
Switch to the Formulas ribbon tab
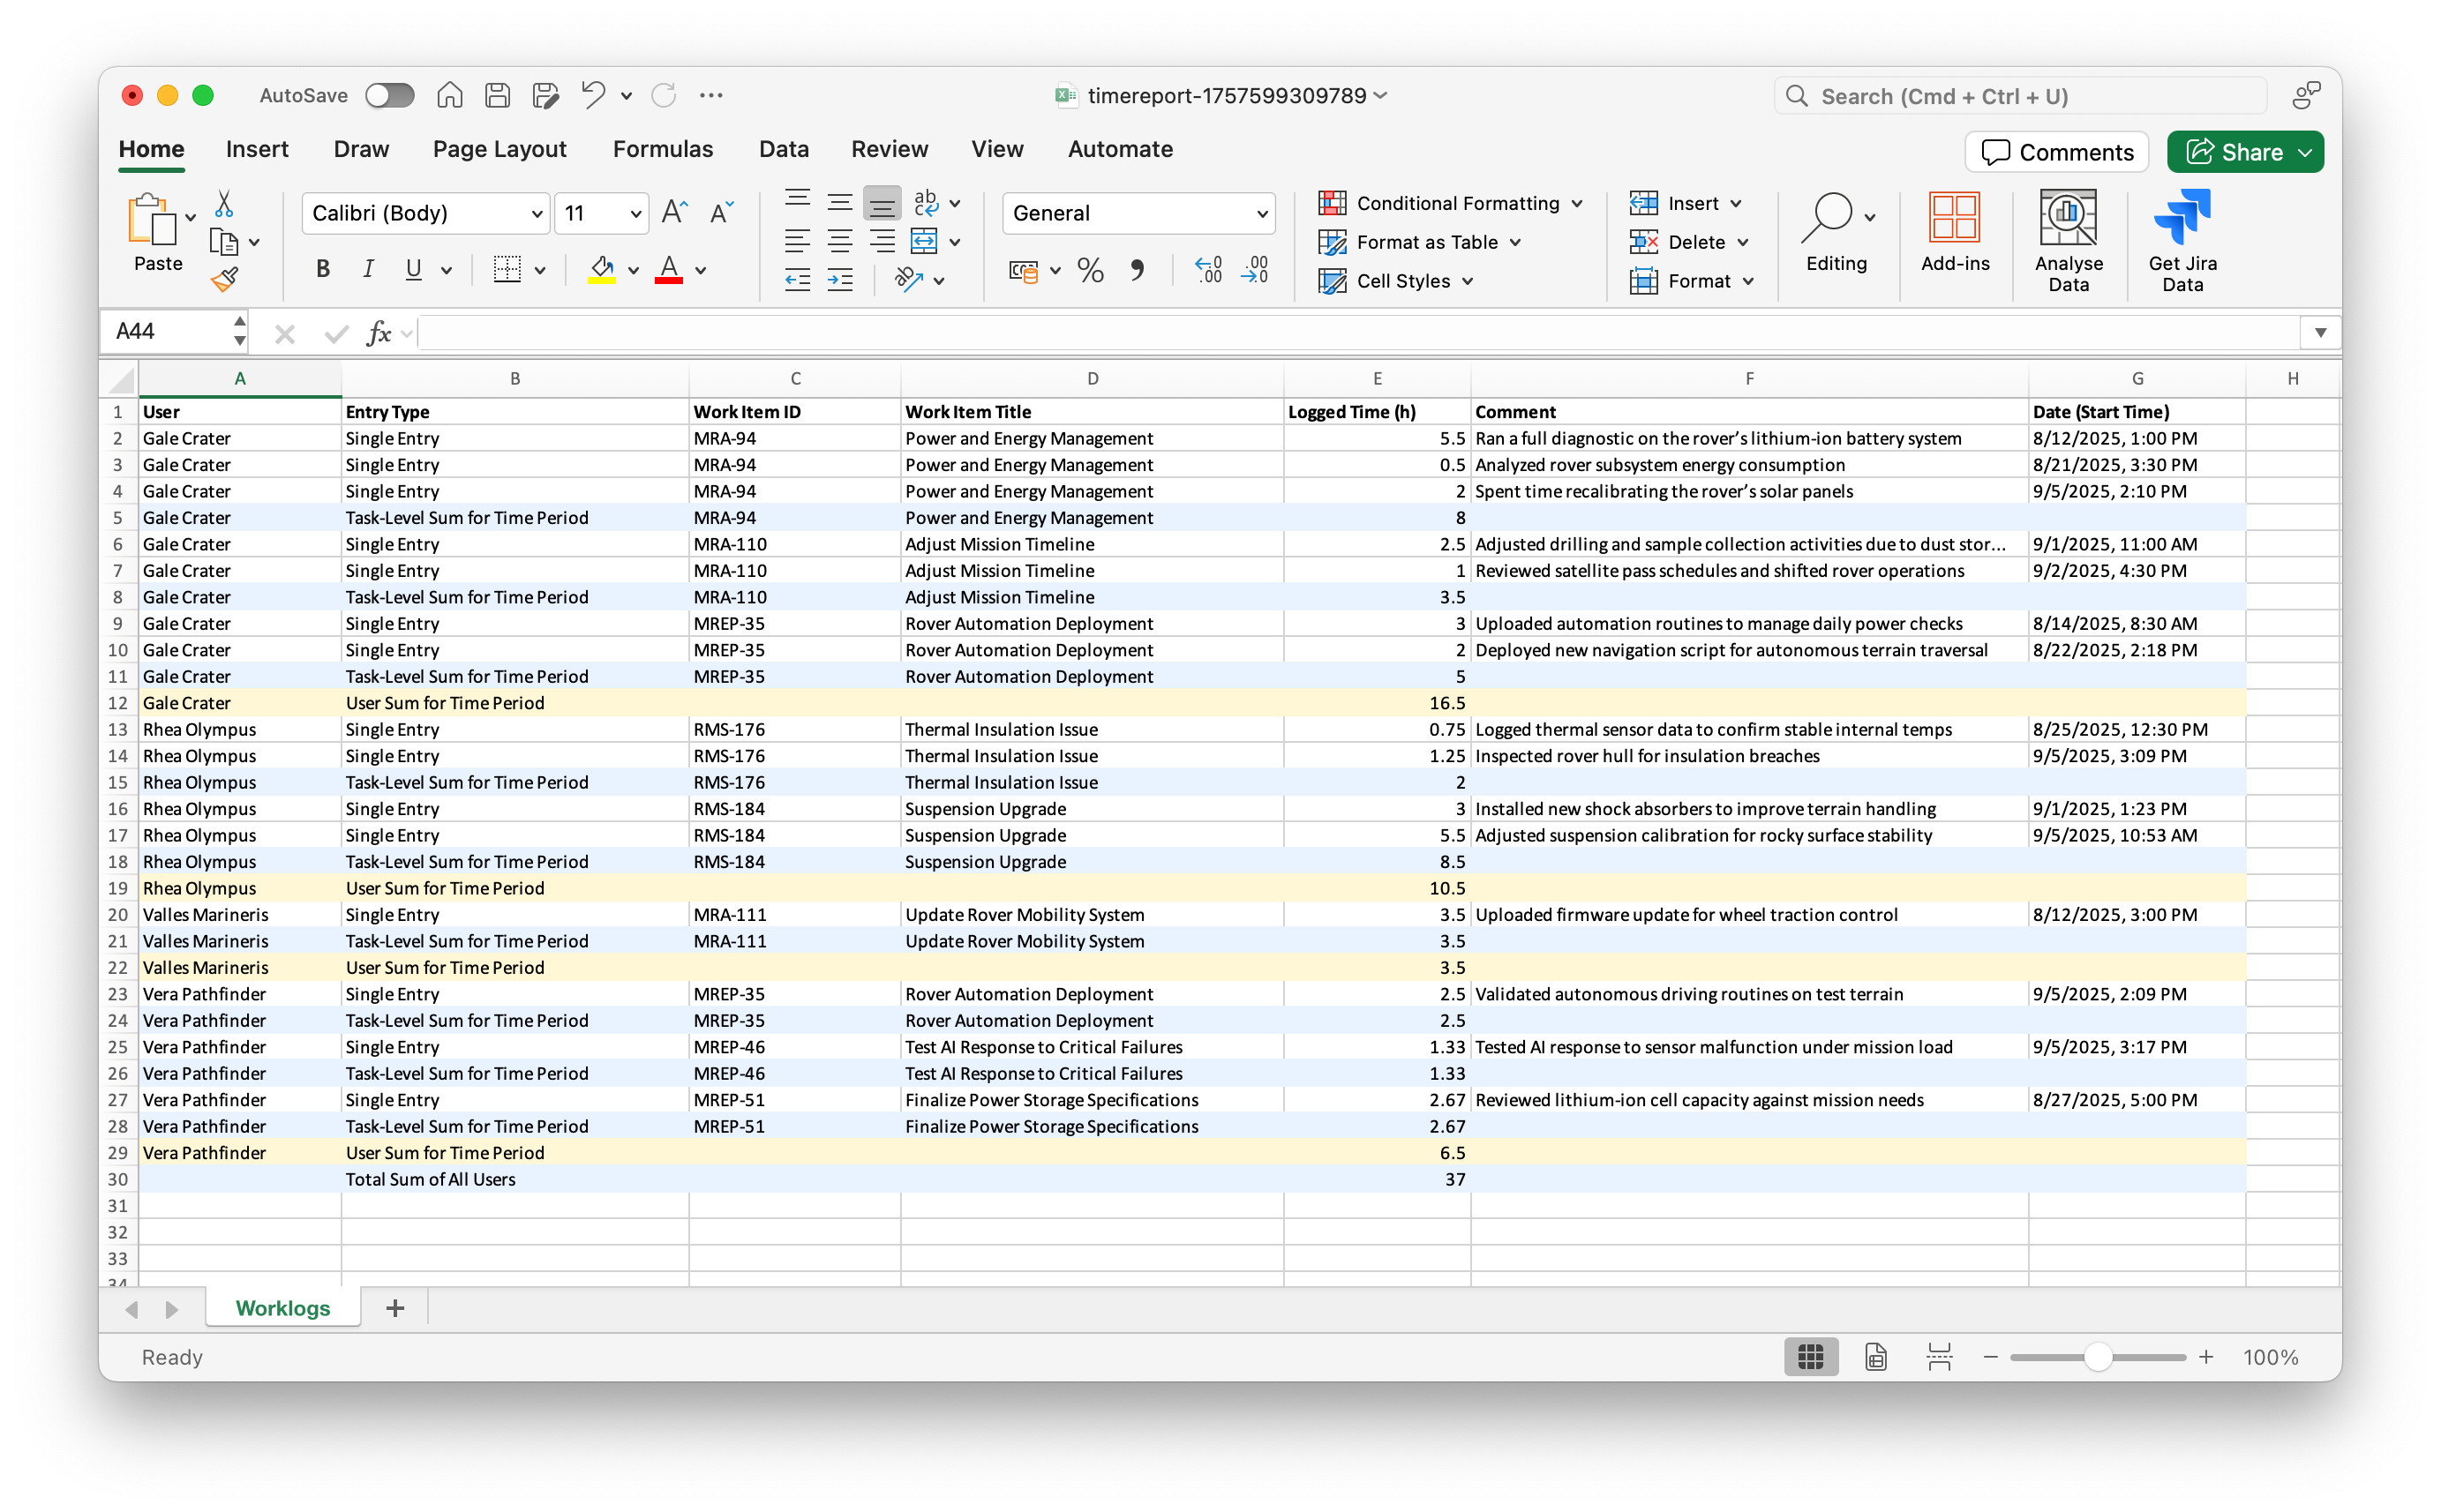[662, 148]
